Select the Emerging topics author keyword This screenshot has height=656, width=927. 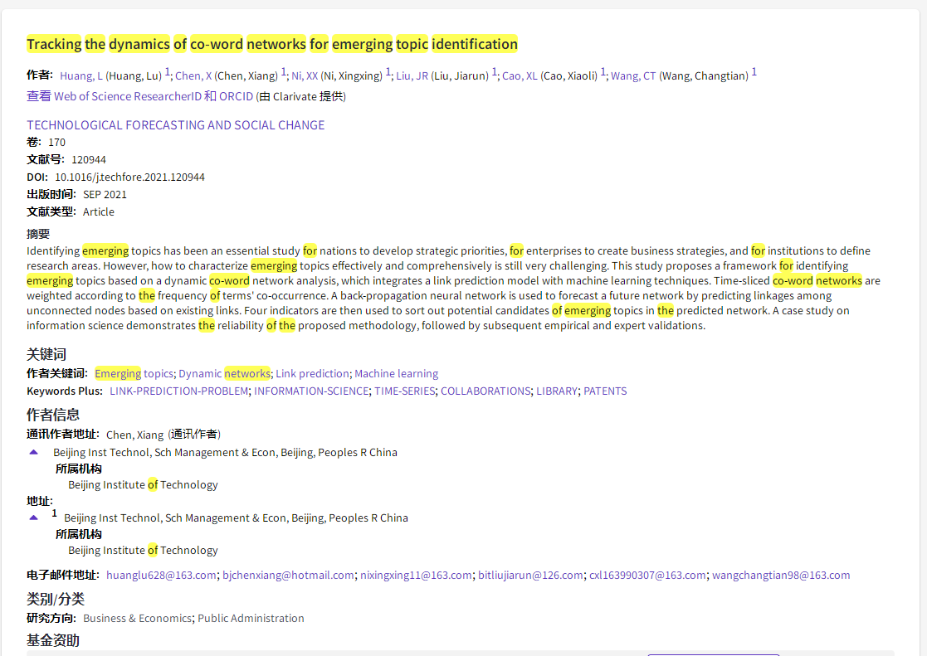[x=134, y=373]
